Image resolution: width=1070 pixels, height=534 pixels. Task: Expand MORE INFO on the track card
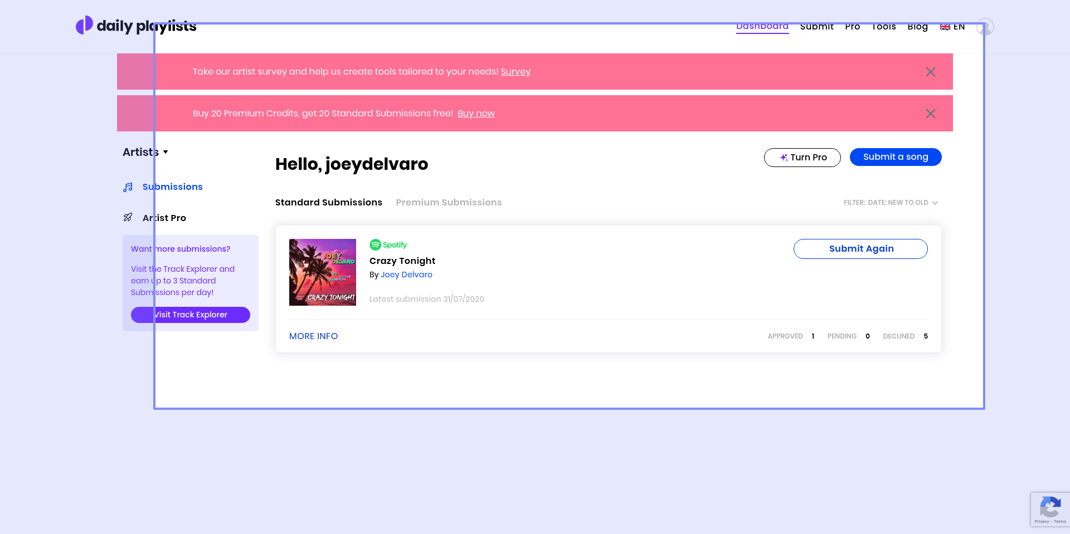click(313, 336)
